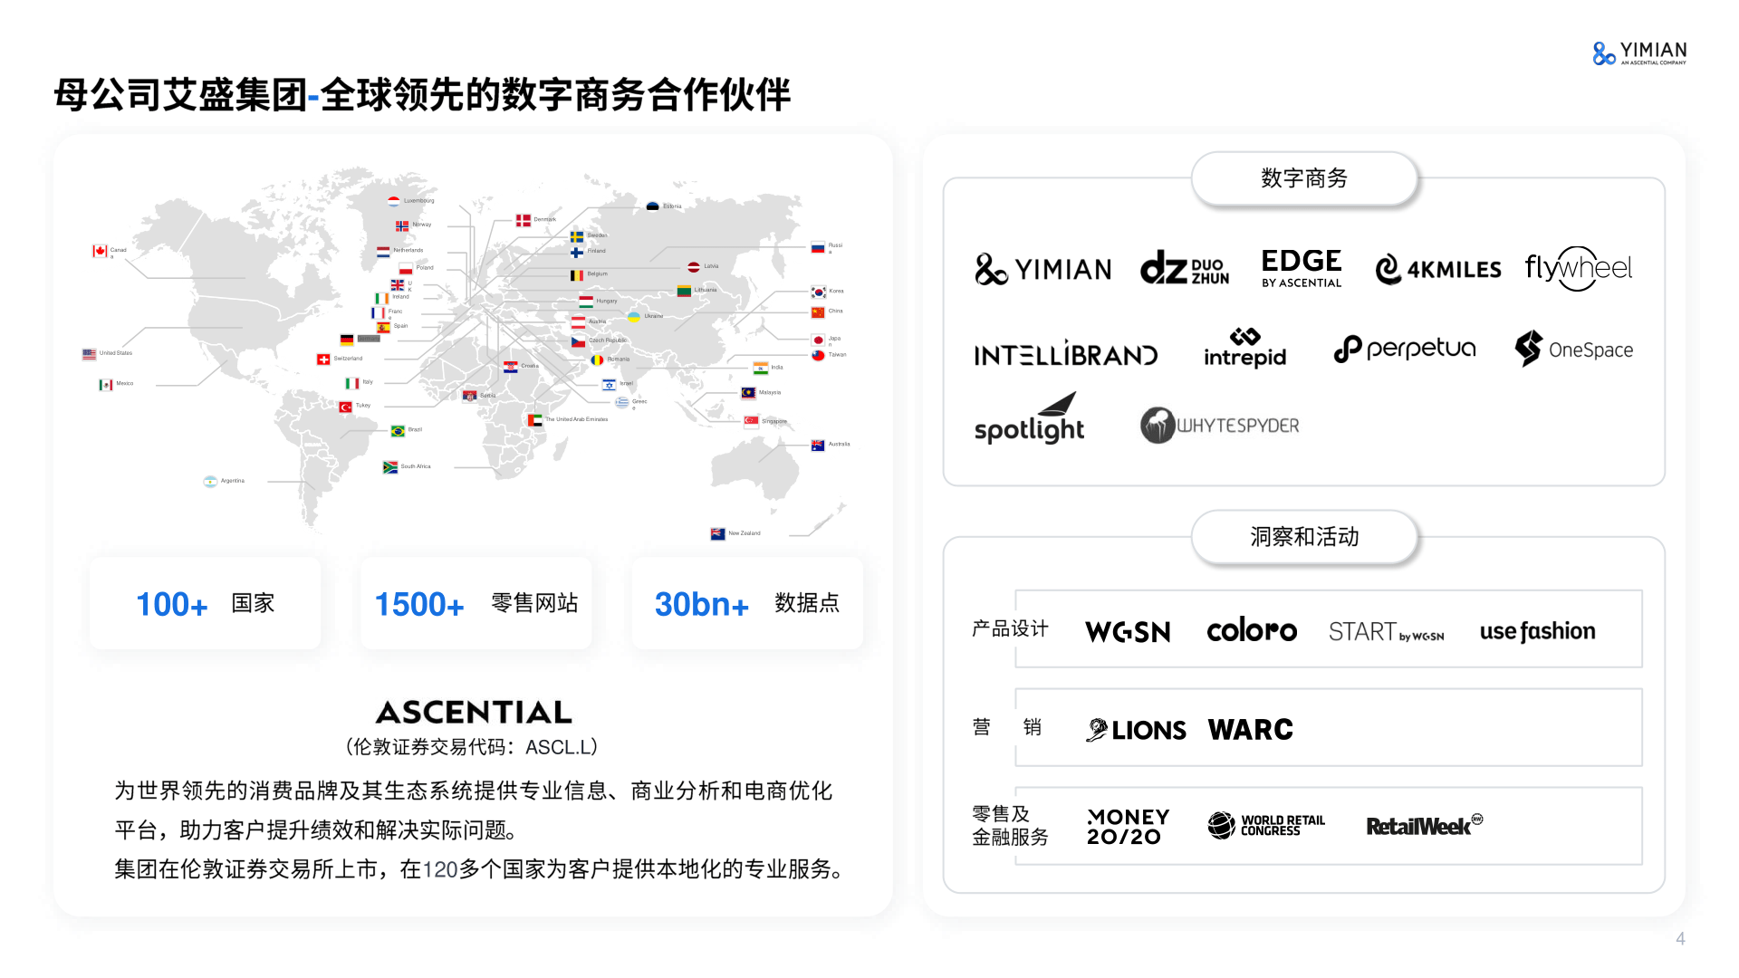Click the spotlight logo

[x=1030, y=418]
